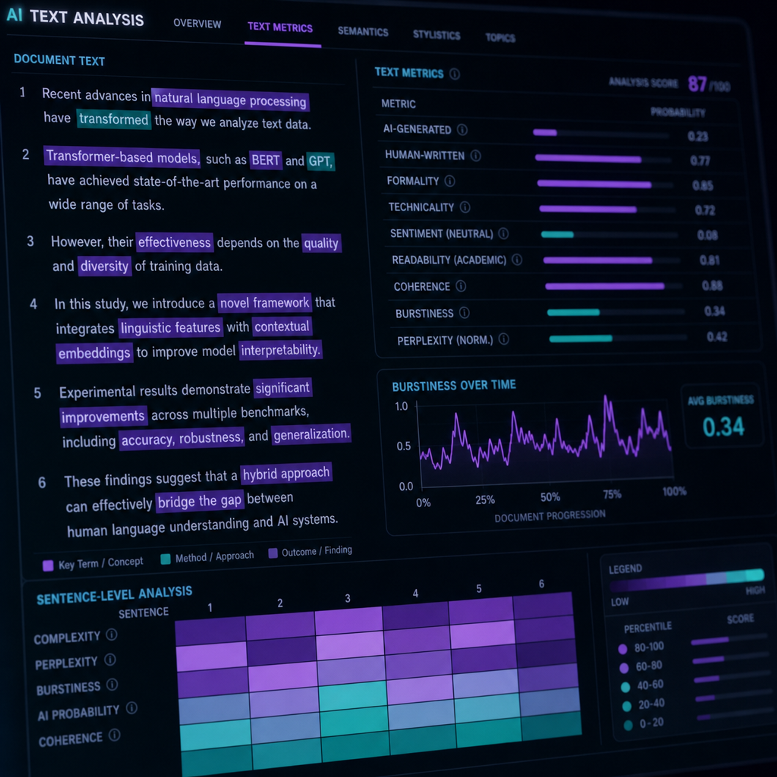Open the TOPICS tab
Viewport: 777px width, 777px height.
[500, 38]
